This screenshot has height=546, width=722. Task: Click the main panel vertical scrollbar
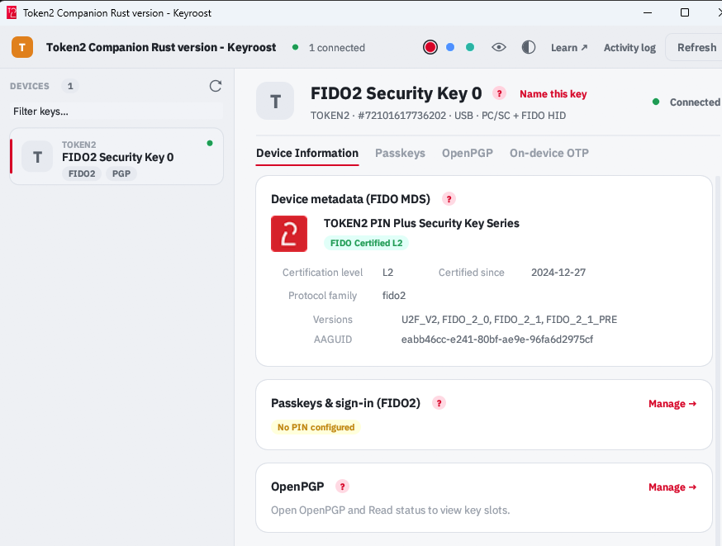point(718,361)
